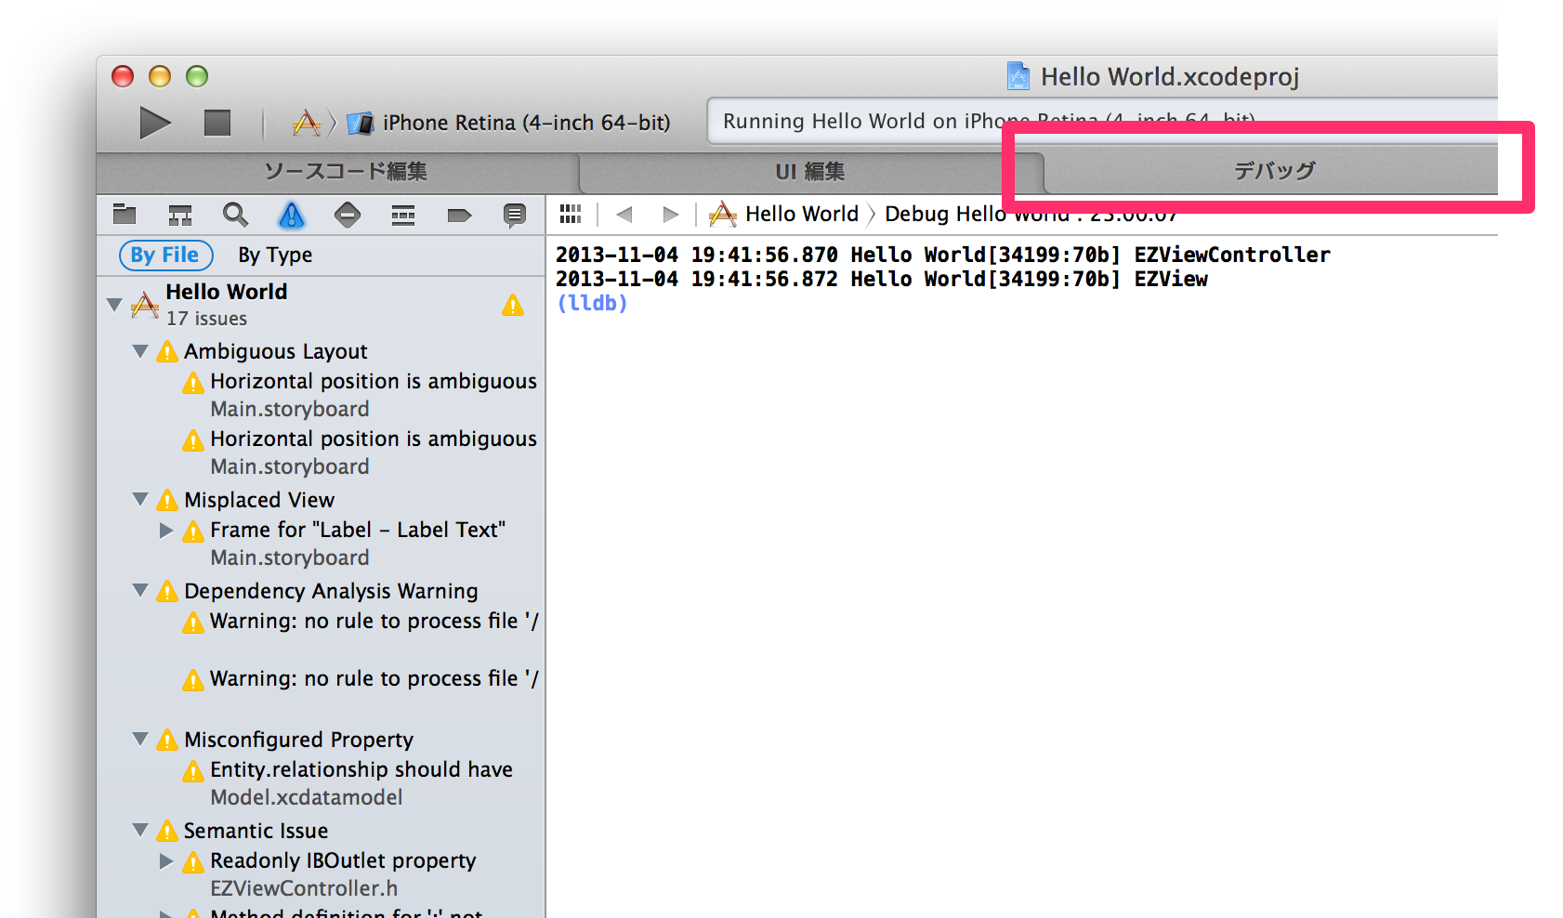Viewport: 1563px width, 918px height.
Task: Collapse the Ambiguous Layout group
Action: (x=140, y=351)
